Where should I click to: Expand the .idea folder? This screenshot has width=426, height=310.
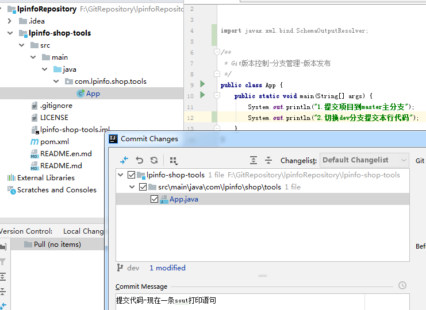pos(10,21)
